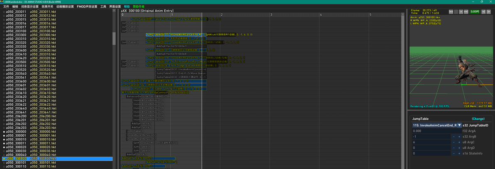Click the u8 ArgC value field
The image size is (495, 169).
431,142
